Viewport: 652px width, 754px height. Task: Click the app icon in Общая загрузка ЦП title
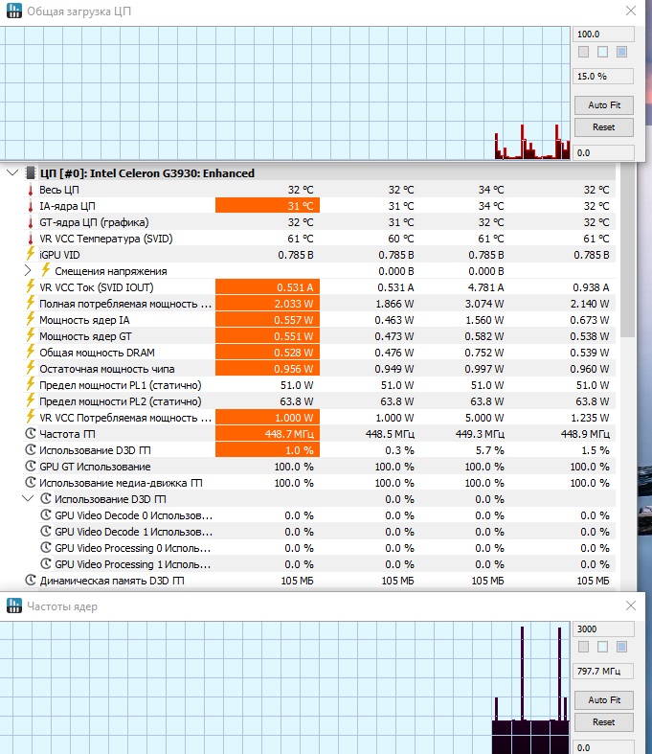[x=14, y=11]
